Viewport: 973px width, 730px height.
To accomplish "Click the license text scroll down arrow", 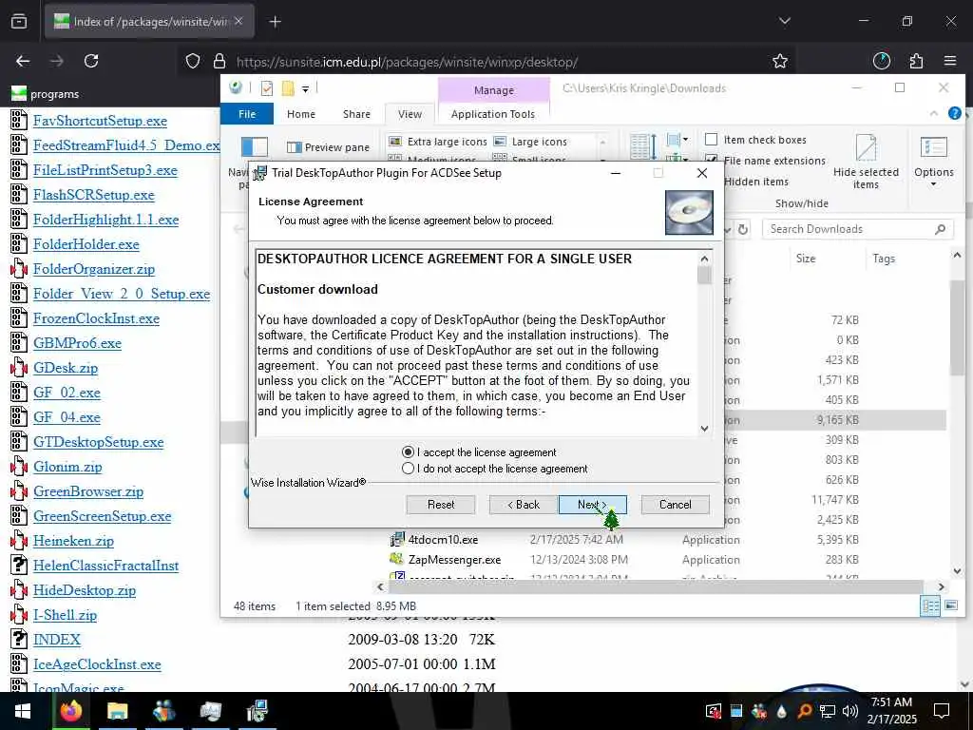I will pos(704,429).
